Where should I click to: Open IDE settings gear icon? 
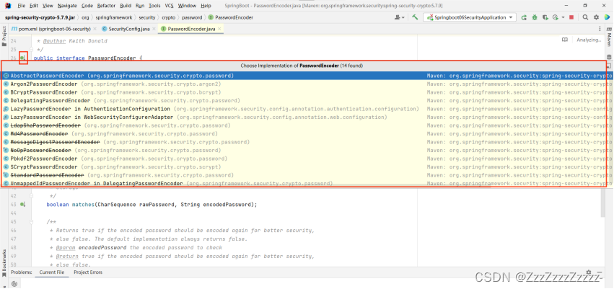point(596,17)
